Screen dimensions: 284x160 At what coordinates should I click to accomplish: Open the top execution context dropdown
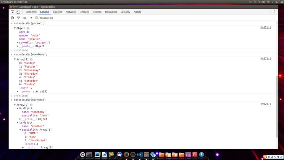27,18
